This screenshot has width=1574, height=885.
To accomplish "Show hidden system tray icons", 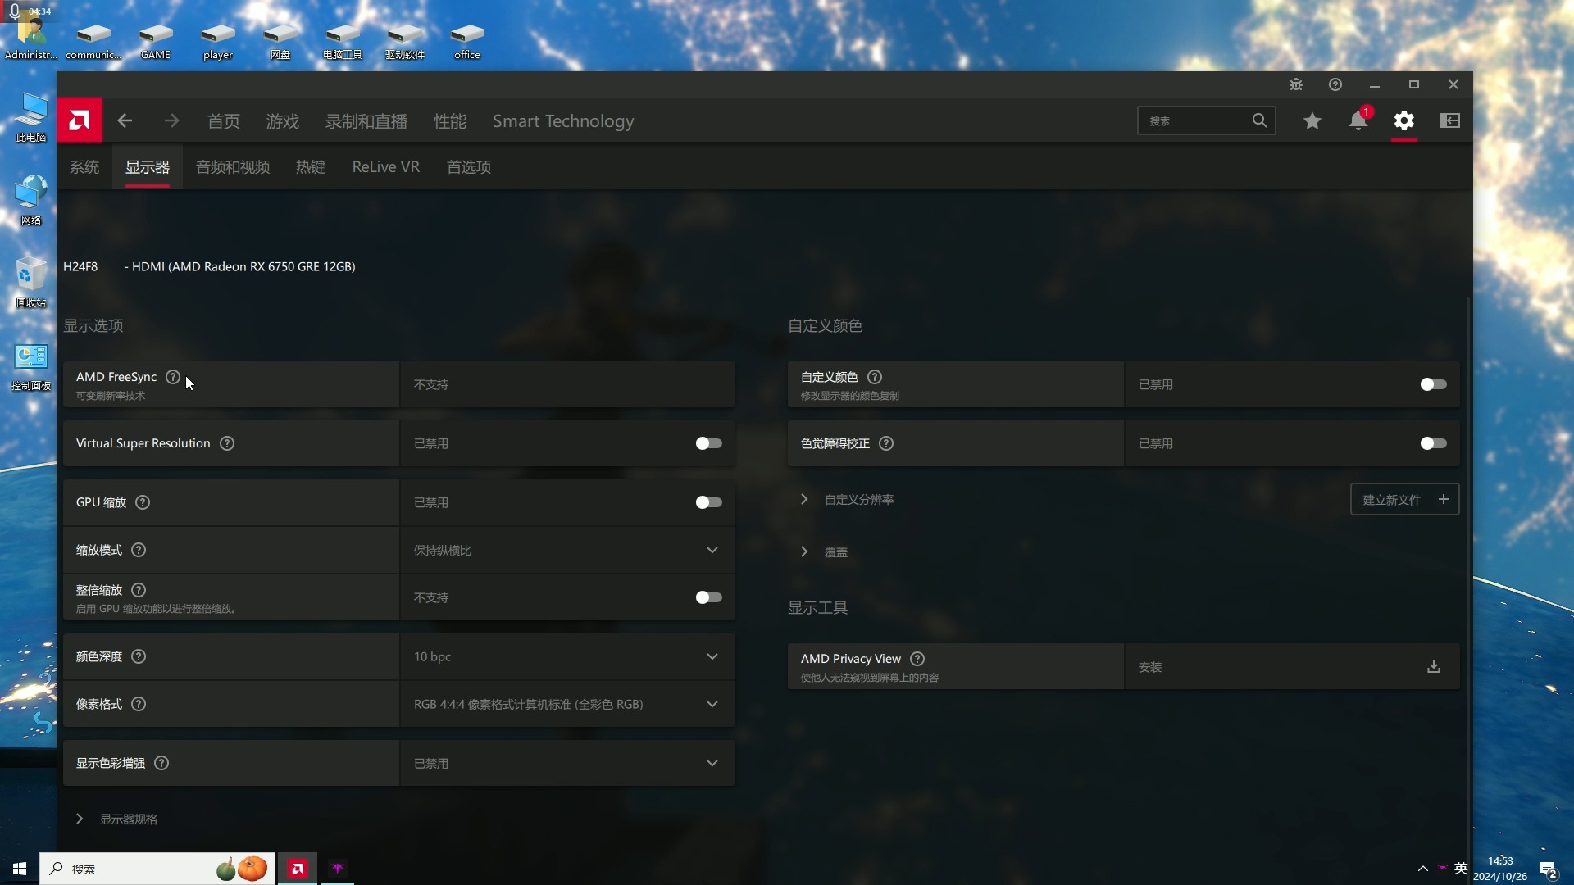I will coord(1423,869).
